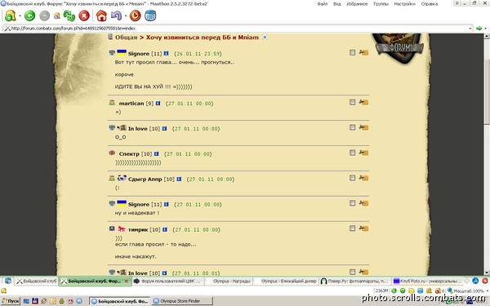Click the blue info icon next to Signore's first post
The width and height of the screenshot is (490, 306).
coord(167,53)
